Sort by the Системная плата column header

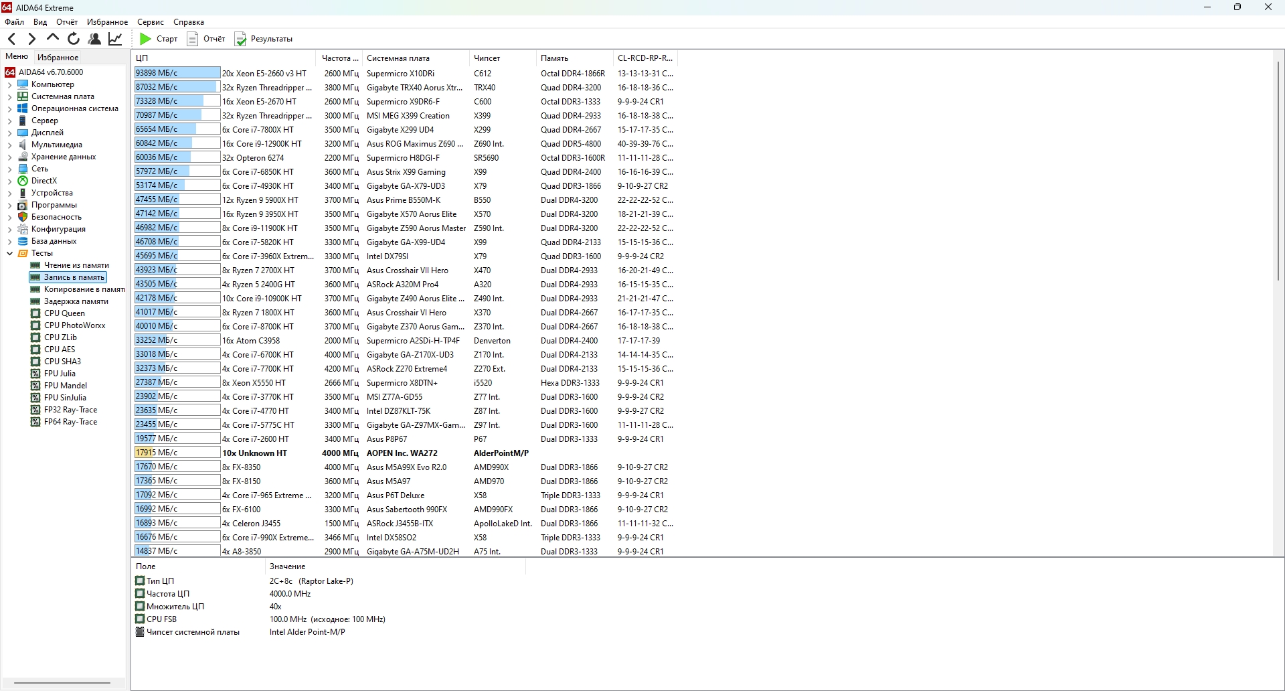(416, 58)
